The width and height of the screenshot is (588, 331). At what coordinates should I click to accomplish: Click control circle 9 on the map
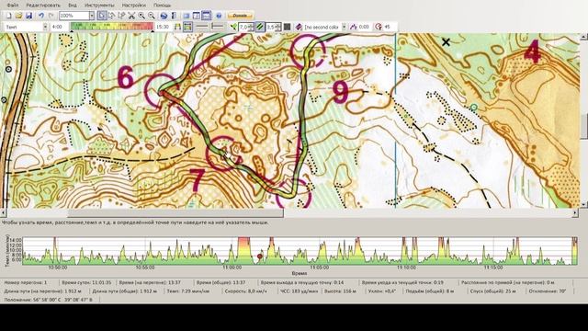pos(309,51)
